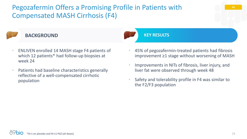Click the bullet on baseline characteristics
Screen dimensions: 247x139
pos(63,75)
